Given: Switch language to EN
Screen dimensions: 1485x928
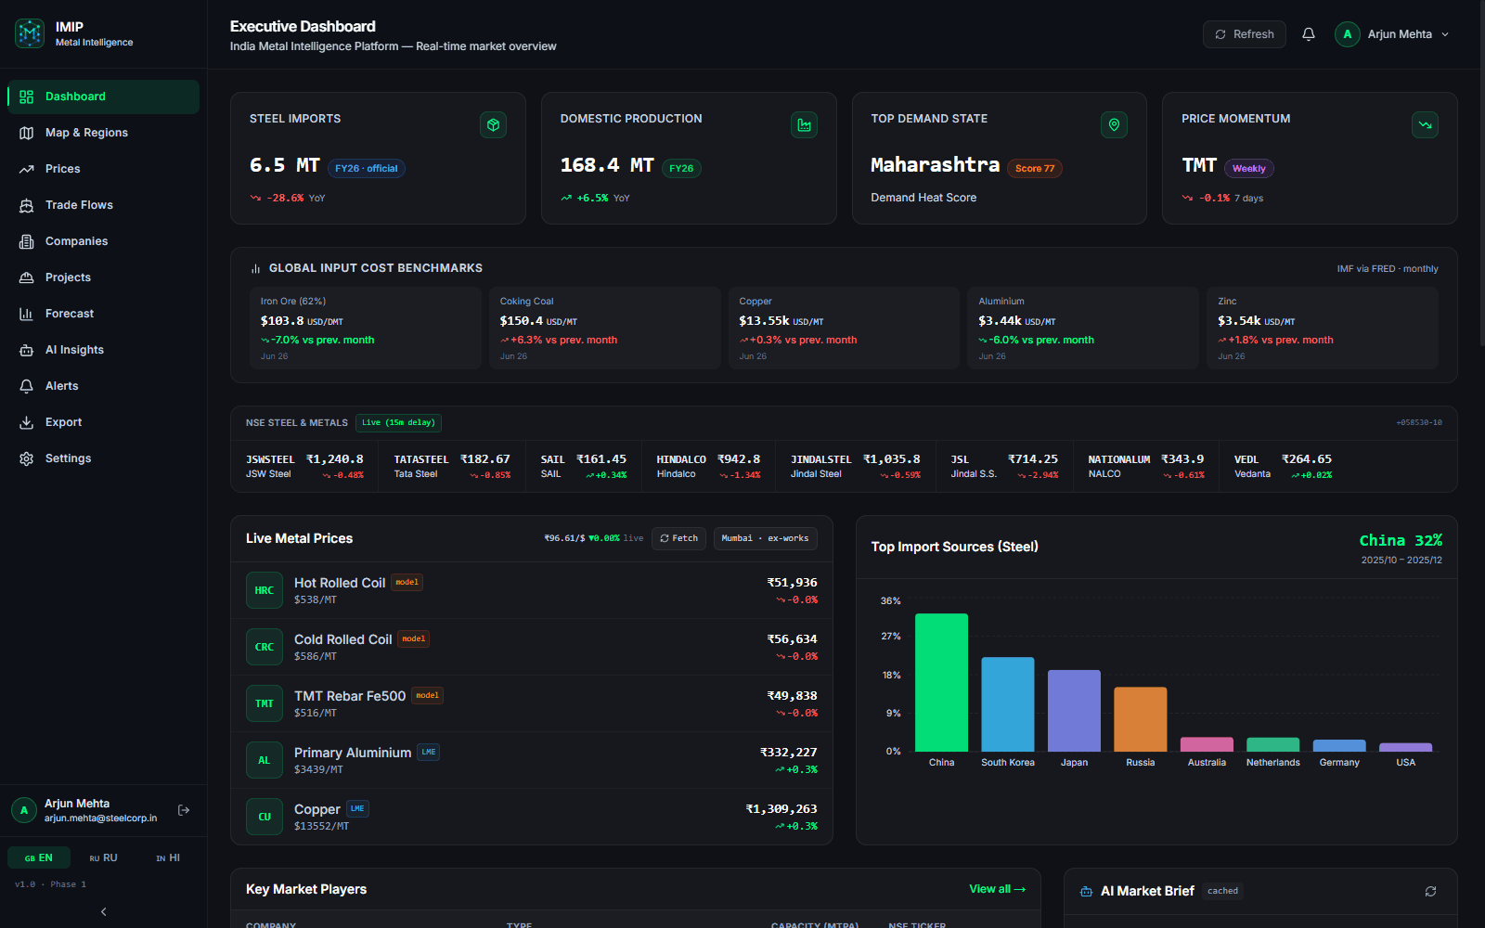Looking at the screenshot, I should [x=38, y=857].
